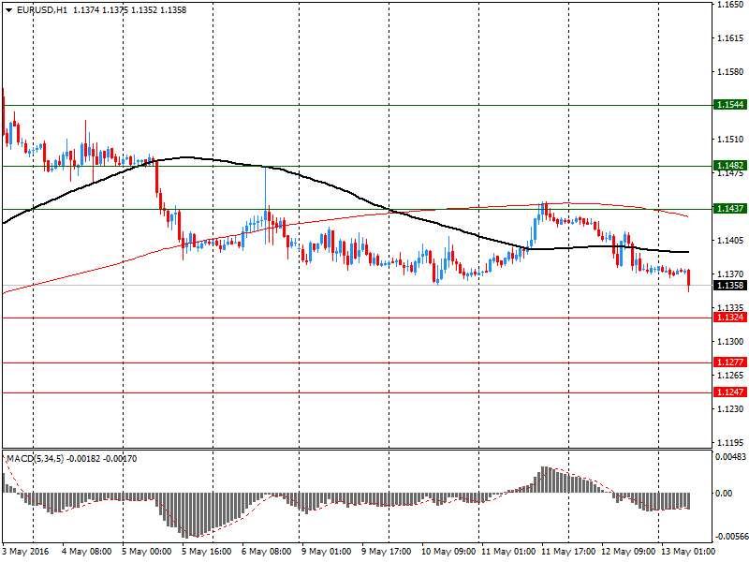Click the 3 May 2016 date label

click(25, 552)
